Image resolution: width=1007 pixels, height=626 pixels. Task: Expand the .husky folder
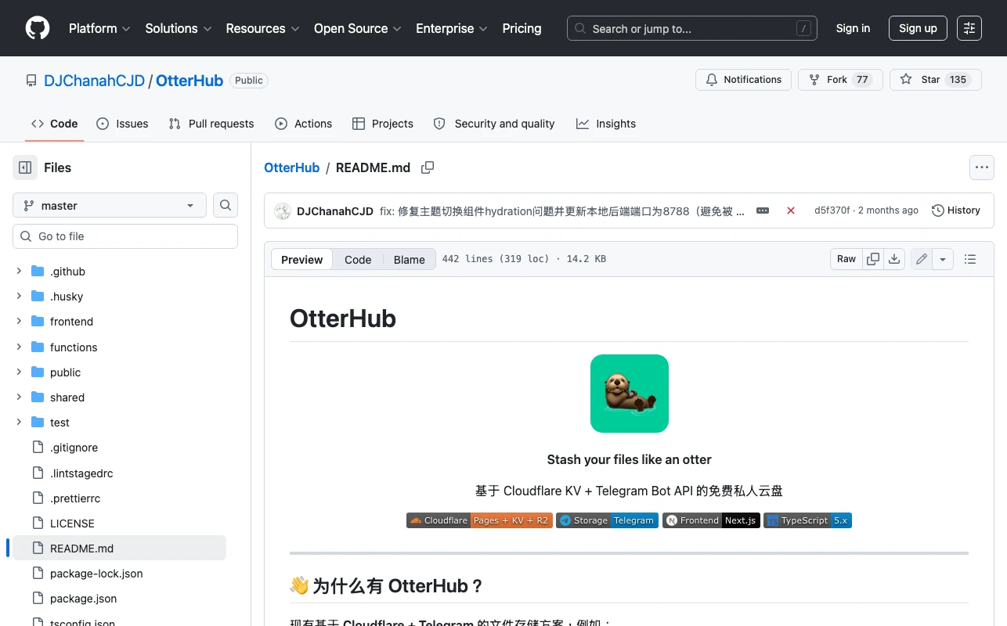20,297
